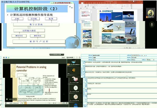Click the 数字计算机 block on slide
Image resolution: width=157 pixels, height=108 pixels.
tap(36, 24)
